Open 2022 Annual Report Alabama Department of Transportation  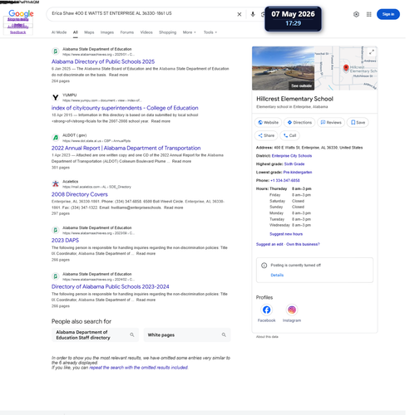(x=127, y=149)
